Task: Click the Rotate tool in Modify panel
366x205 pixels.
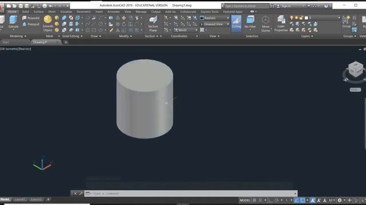Action: 124,24
